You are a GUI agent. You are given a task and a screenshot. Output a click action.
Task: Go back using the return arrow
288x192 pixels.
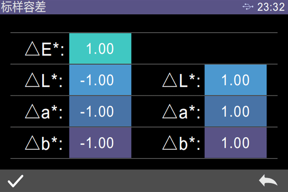coord(268,181)
